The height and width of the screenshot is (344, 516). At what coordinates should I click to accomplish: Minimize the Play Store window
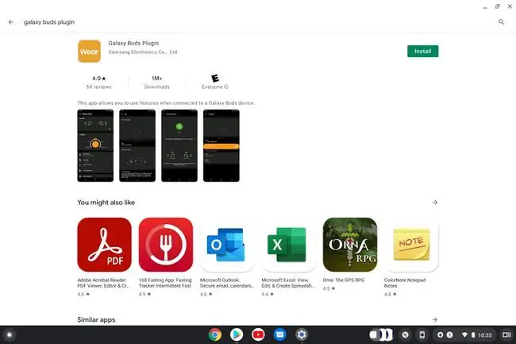(485, 7)
